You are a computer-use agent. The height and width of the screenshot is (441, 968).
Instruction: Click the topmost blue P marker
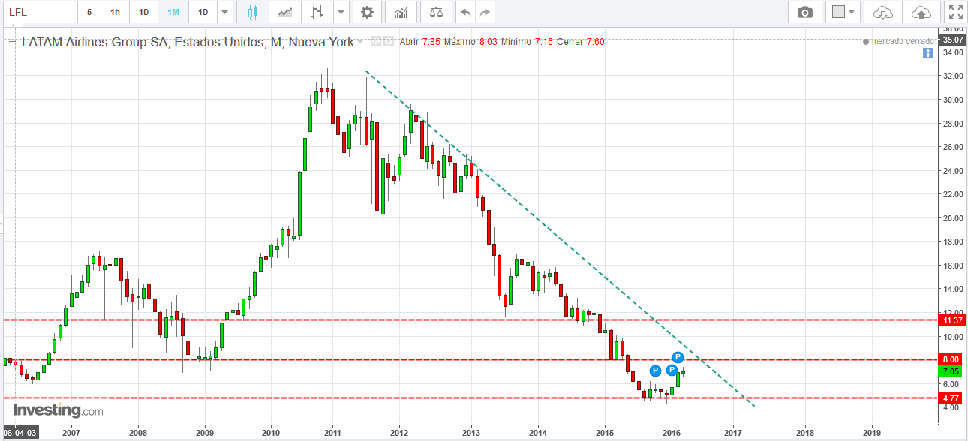click(x=678, y=357)
